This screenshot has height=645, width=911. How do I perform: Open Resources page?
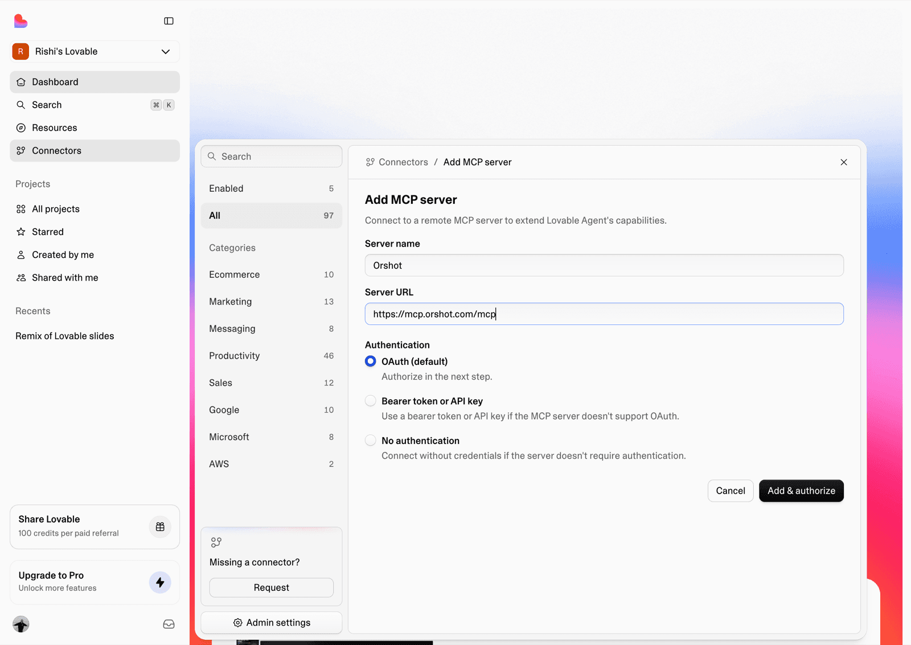(x=95, y=128)
